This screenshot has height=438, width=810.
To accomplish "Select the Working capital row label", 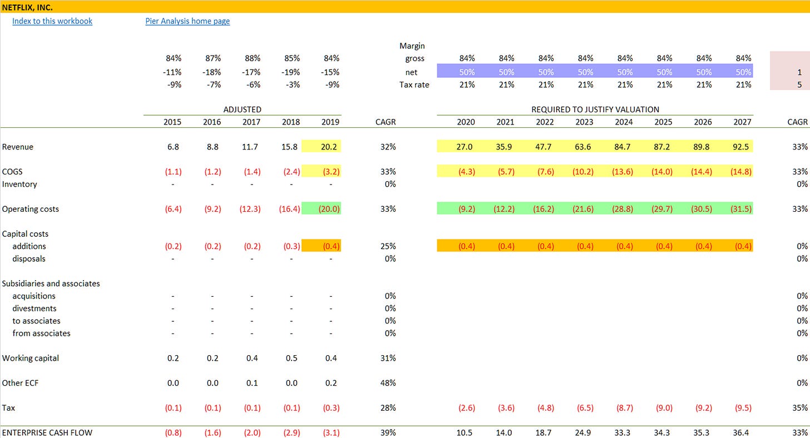I will point(31,358).
